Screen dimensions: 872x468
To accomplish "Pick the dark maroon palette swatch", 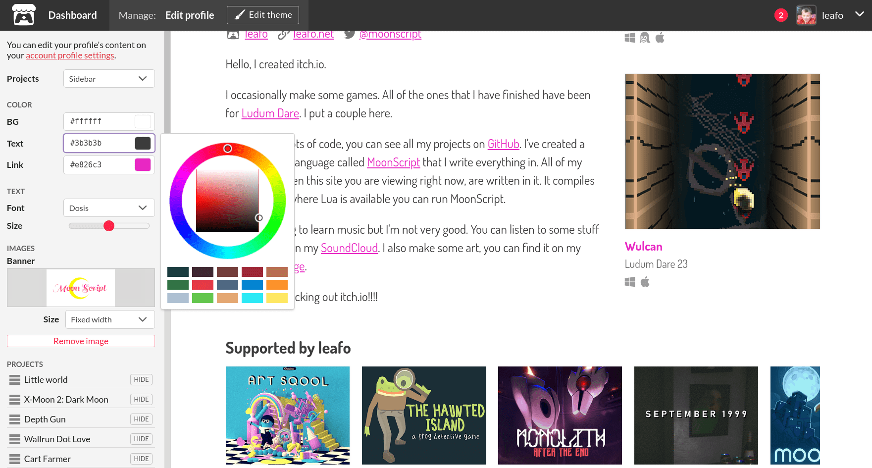I will pyautogui.click(x=203, y=272).
